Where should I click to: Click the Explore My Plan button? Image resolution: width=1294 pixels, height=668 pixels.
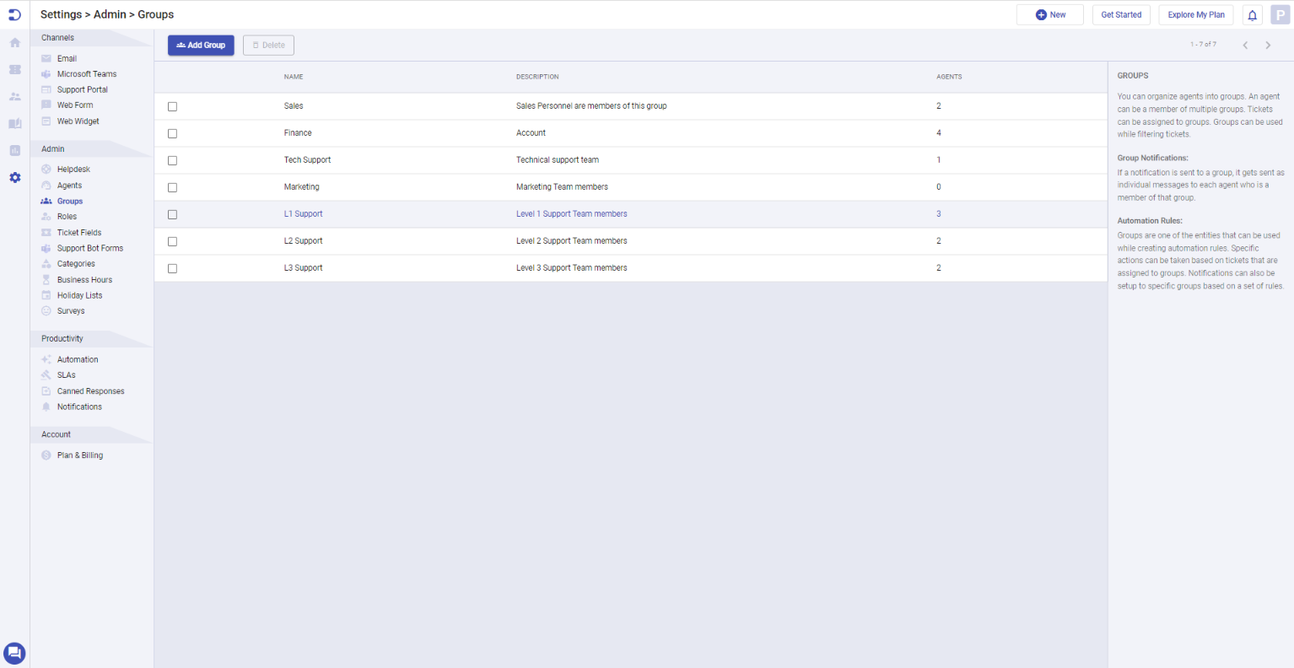coord(1195,15)
